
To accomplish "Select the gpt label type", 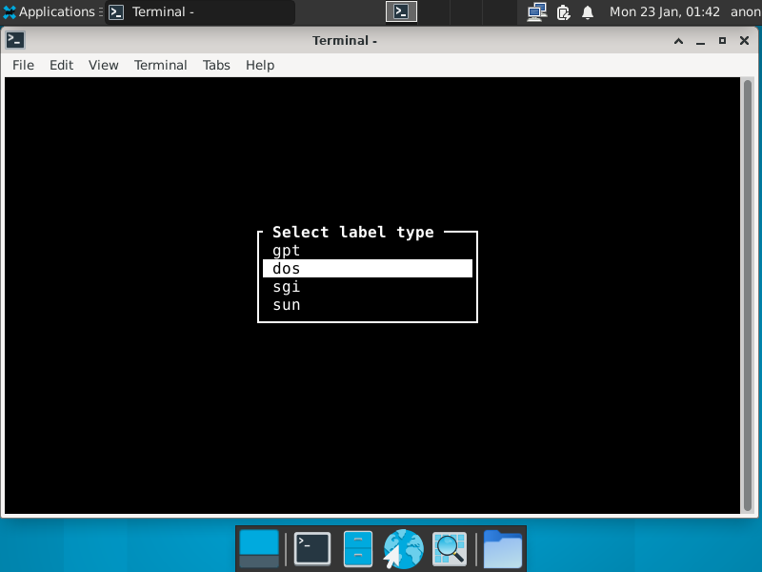I will (368, 251).
